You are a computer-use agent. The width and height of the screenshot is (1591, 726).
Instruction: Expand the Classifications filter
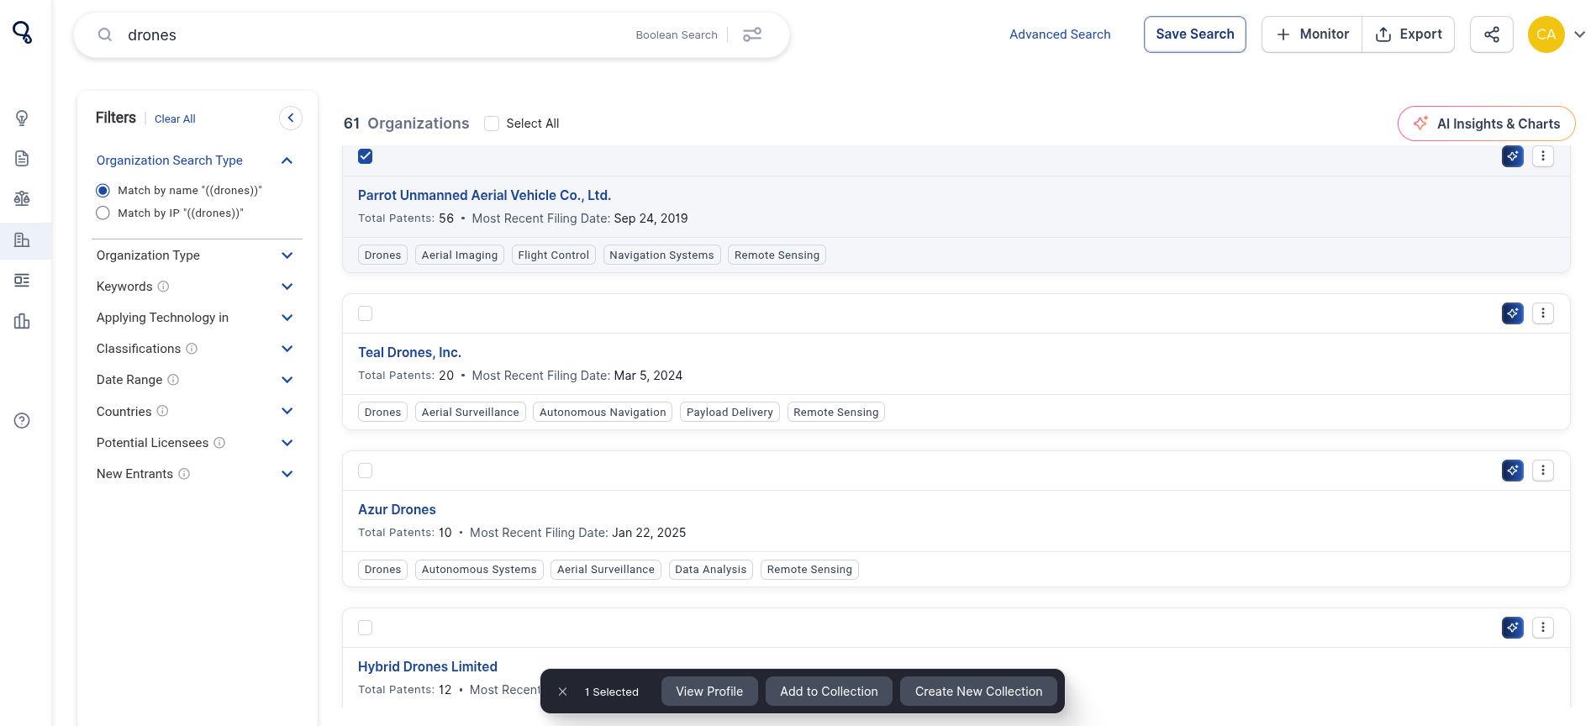point(287,349)
